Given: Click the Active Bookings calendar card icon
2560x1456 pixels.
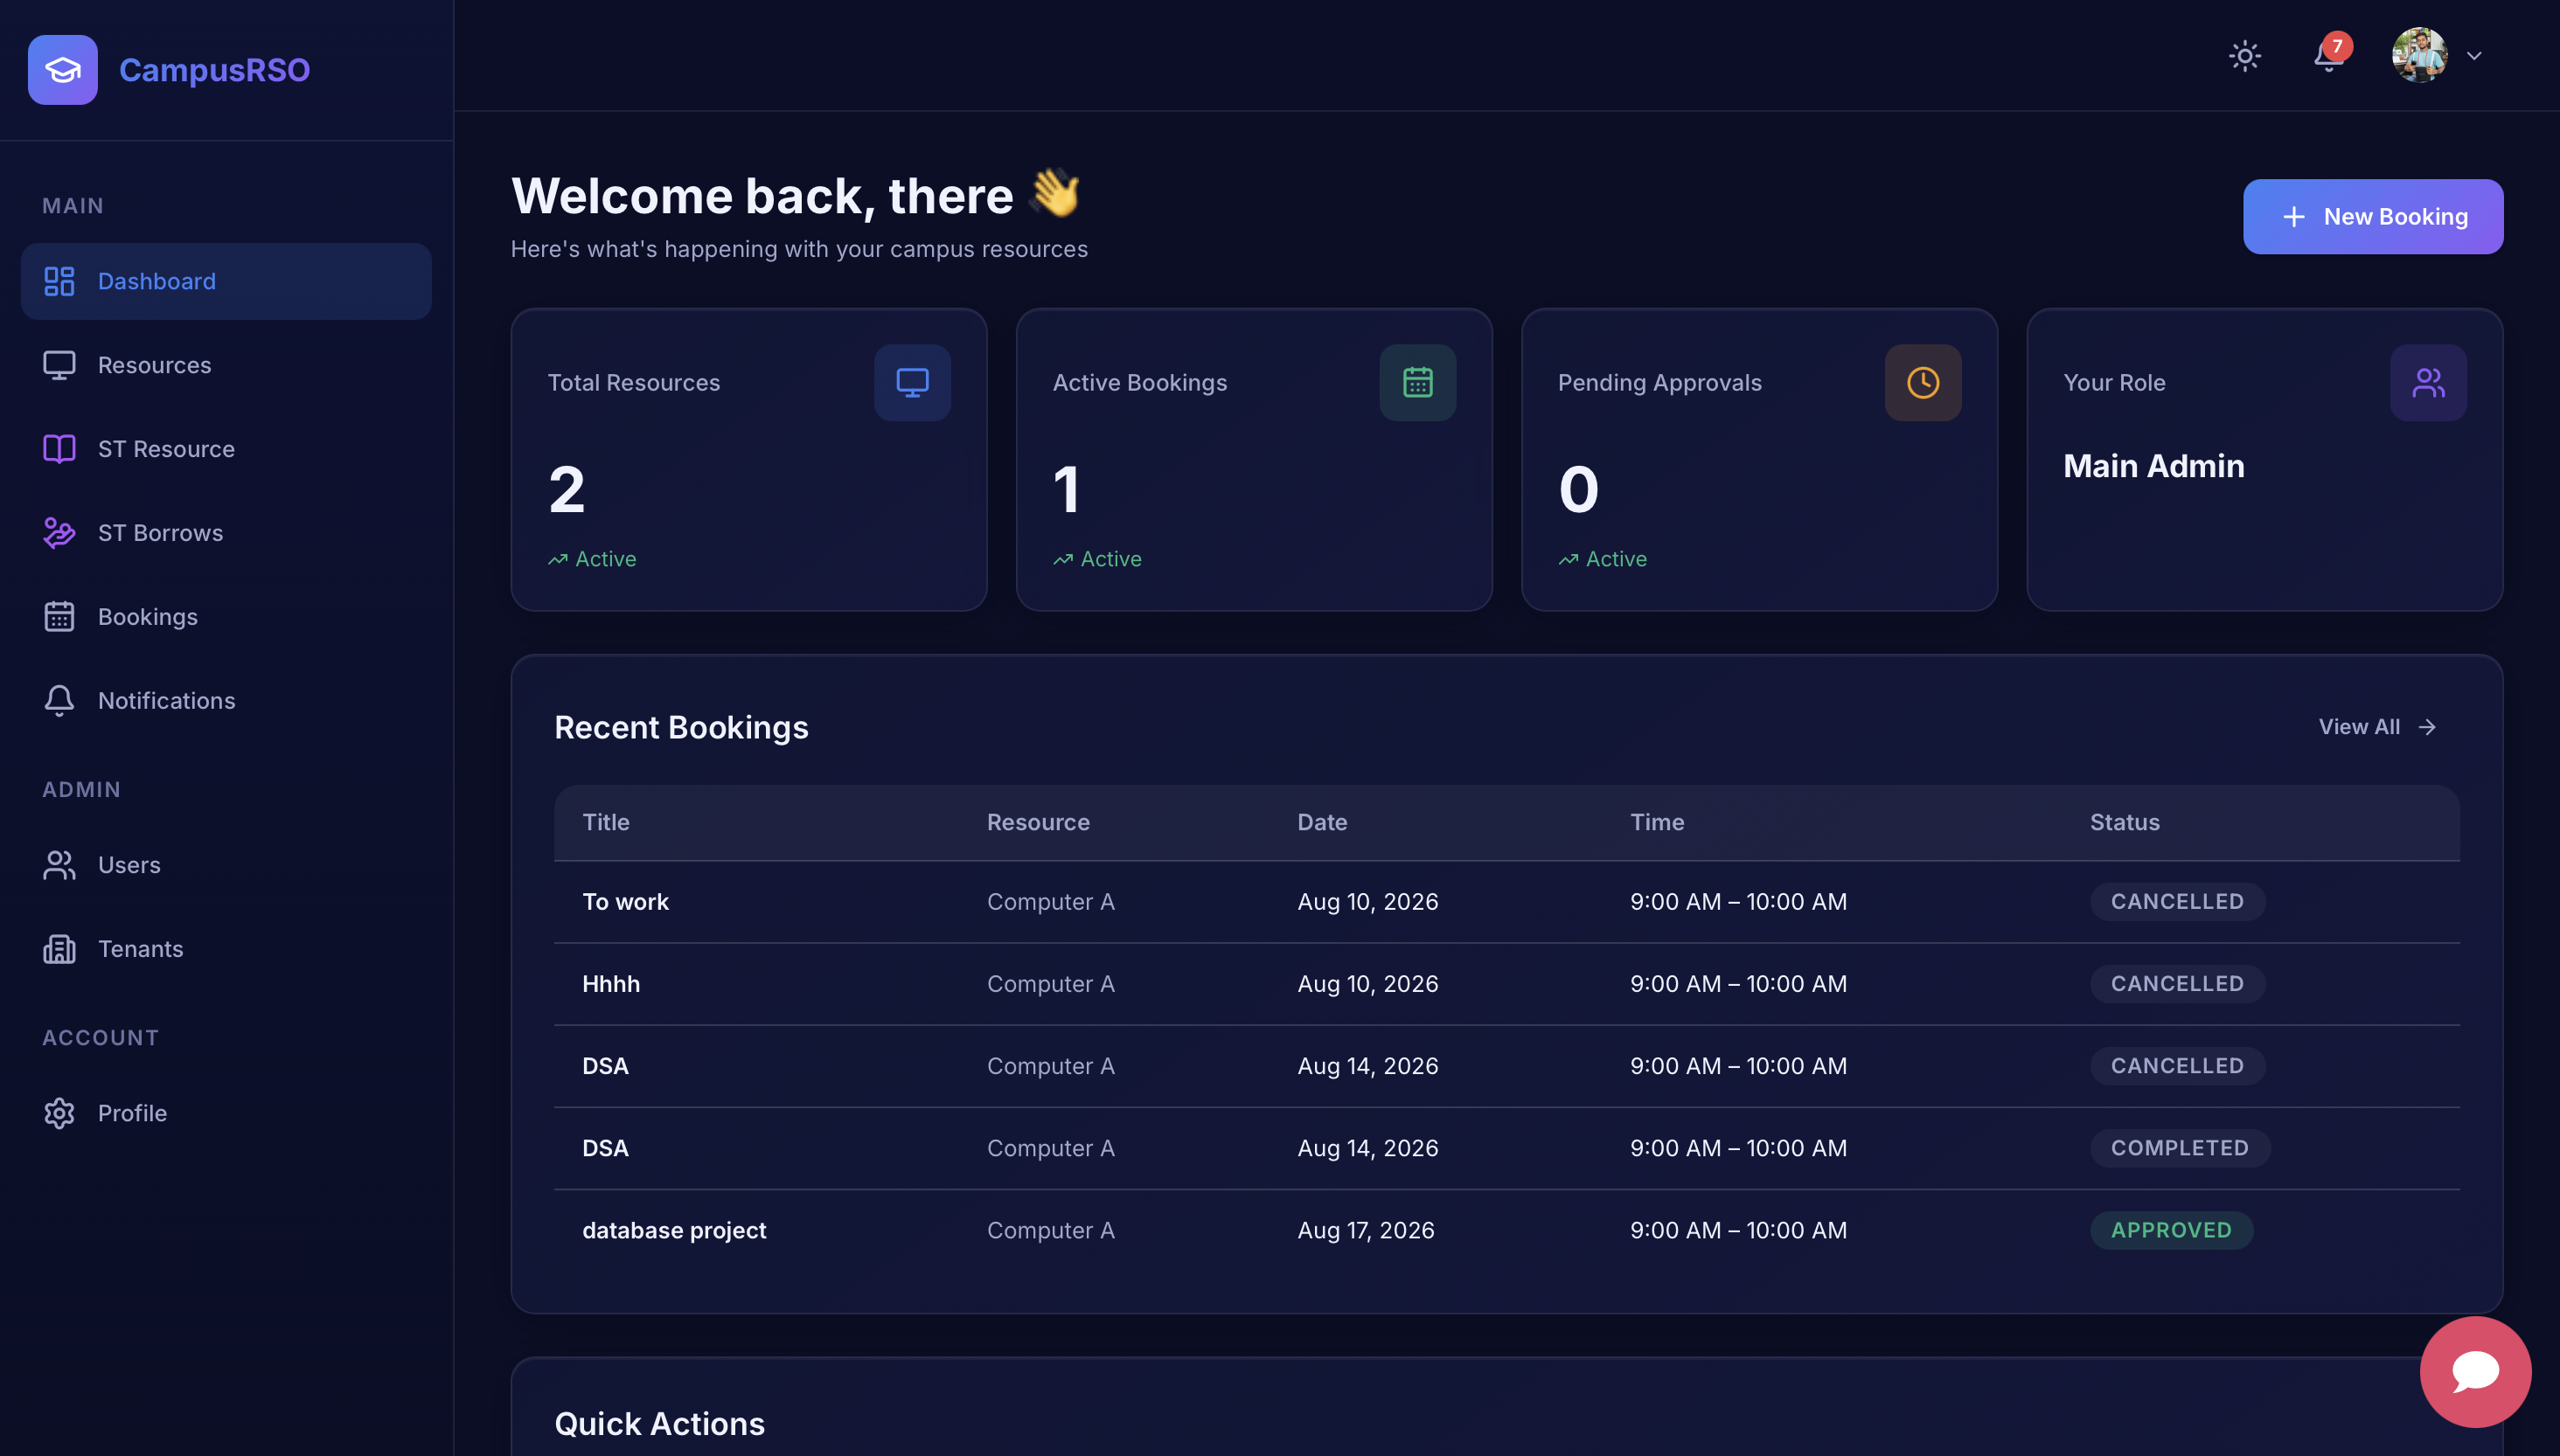Looking at the screenshot, I should pos(1417,383).
